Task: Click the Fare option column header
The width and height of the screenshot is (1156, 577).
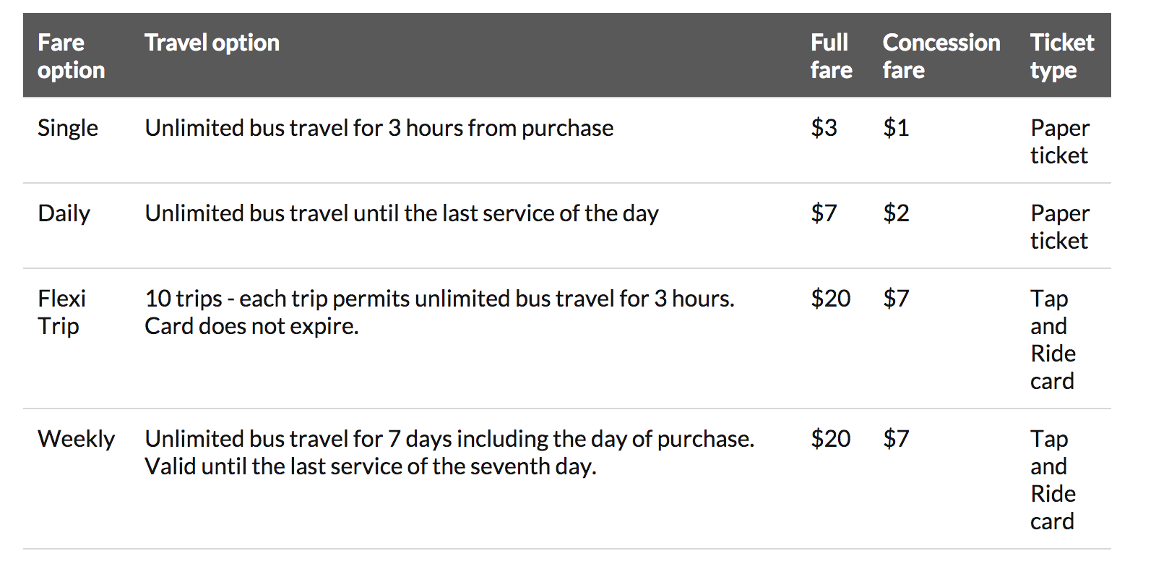Action: (72, 56)
